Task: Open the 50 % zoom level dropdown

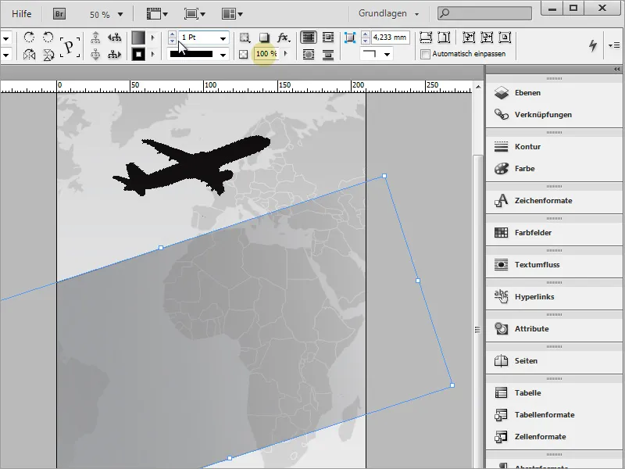Action: point(120,14)
